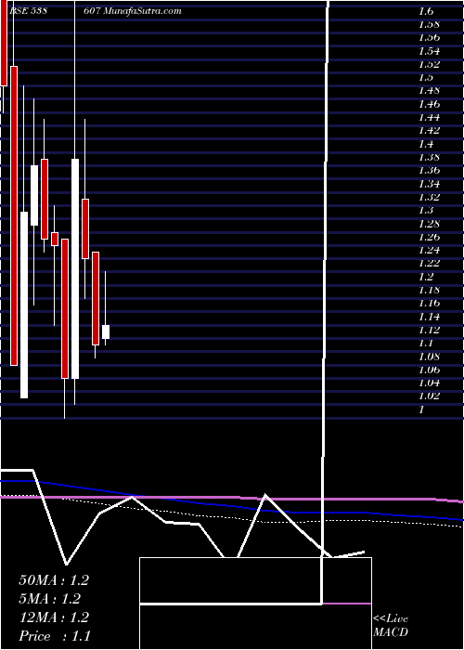Screen dimensions: 464x650
Task: Click the 1.3 price axis label
Action: coord(426,210)
